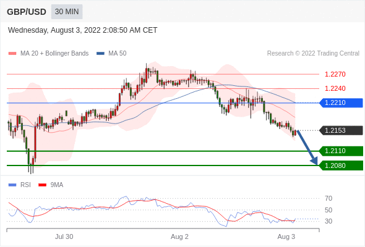
Task: Click the 1.2270 red resistance label
Action: pos(335,74)
